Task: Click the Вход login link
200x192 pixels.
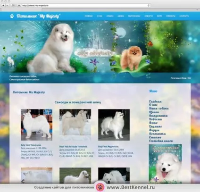Action: [184, 78]
